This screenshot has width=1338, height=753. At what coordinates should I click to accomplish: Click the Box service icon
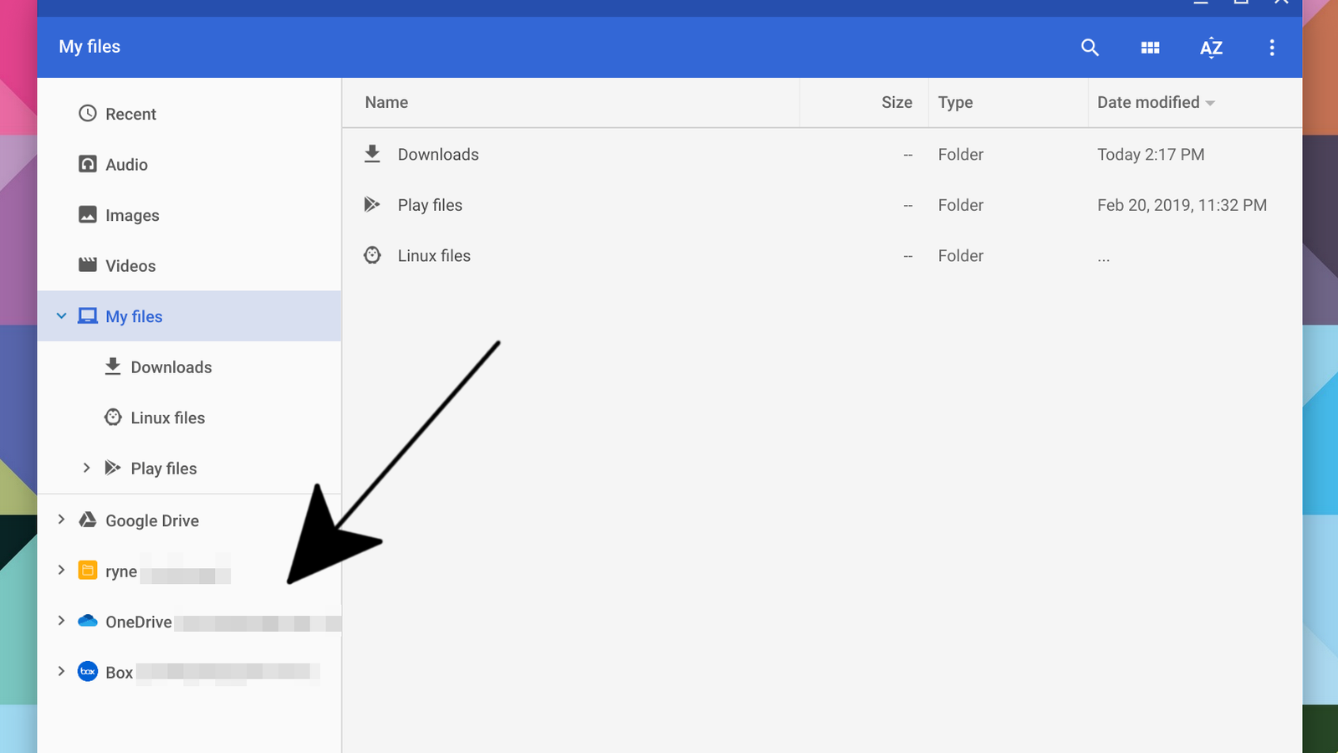coord(87,672)
